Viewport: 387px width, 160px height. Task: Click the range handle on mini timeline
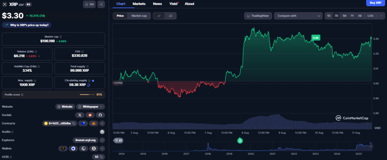pos(371,146)
